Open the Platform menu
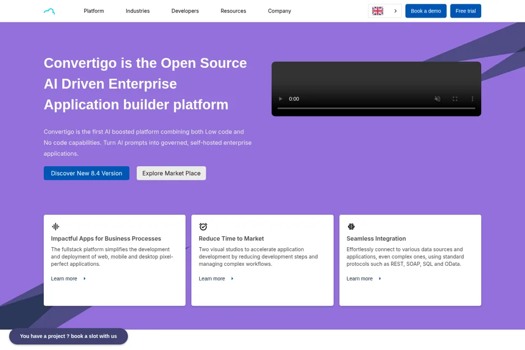 (x=94, y=11)
